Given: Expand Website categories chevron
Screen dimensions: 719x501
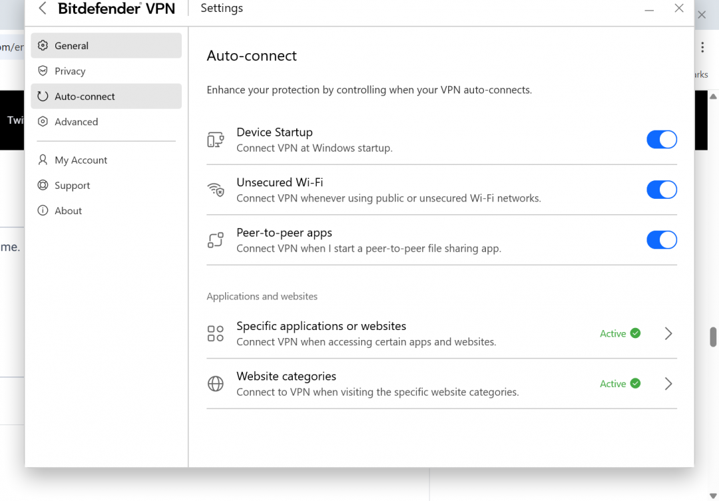Looking at the screenshot, I should (x=668, y=384).
